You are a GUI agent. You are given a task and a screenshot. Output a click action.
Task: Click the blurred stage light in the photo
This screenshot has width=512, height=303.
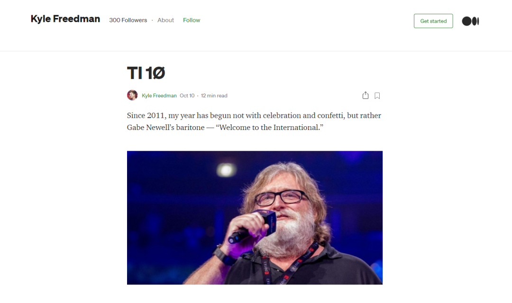[x=226, y=170]
